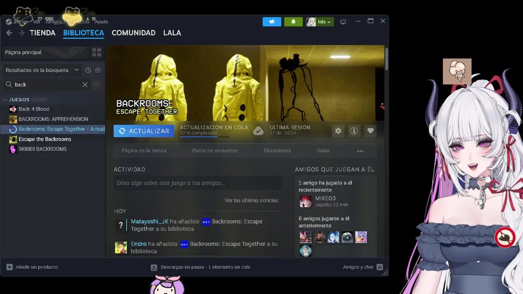
Task: Click Añadir un producto
Action: pyautogui.click(x=37, y=267)
